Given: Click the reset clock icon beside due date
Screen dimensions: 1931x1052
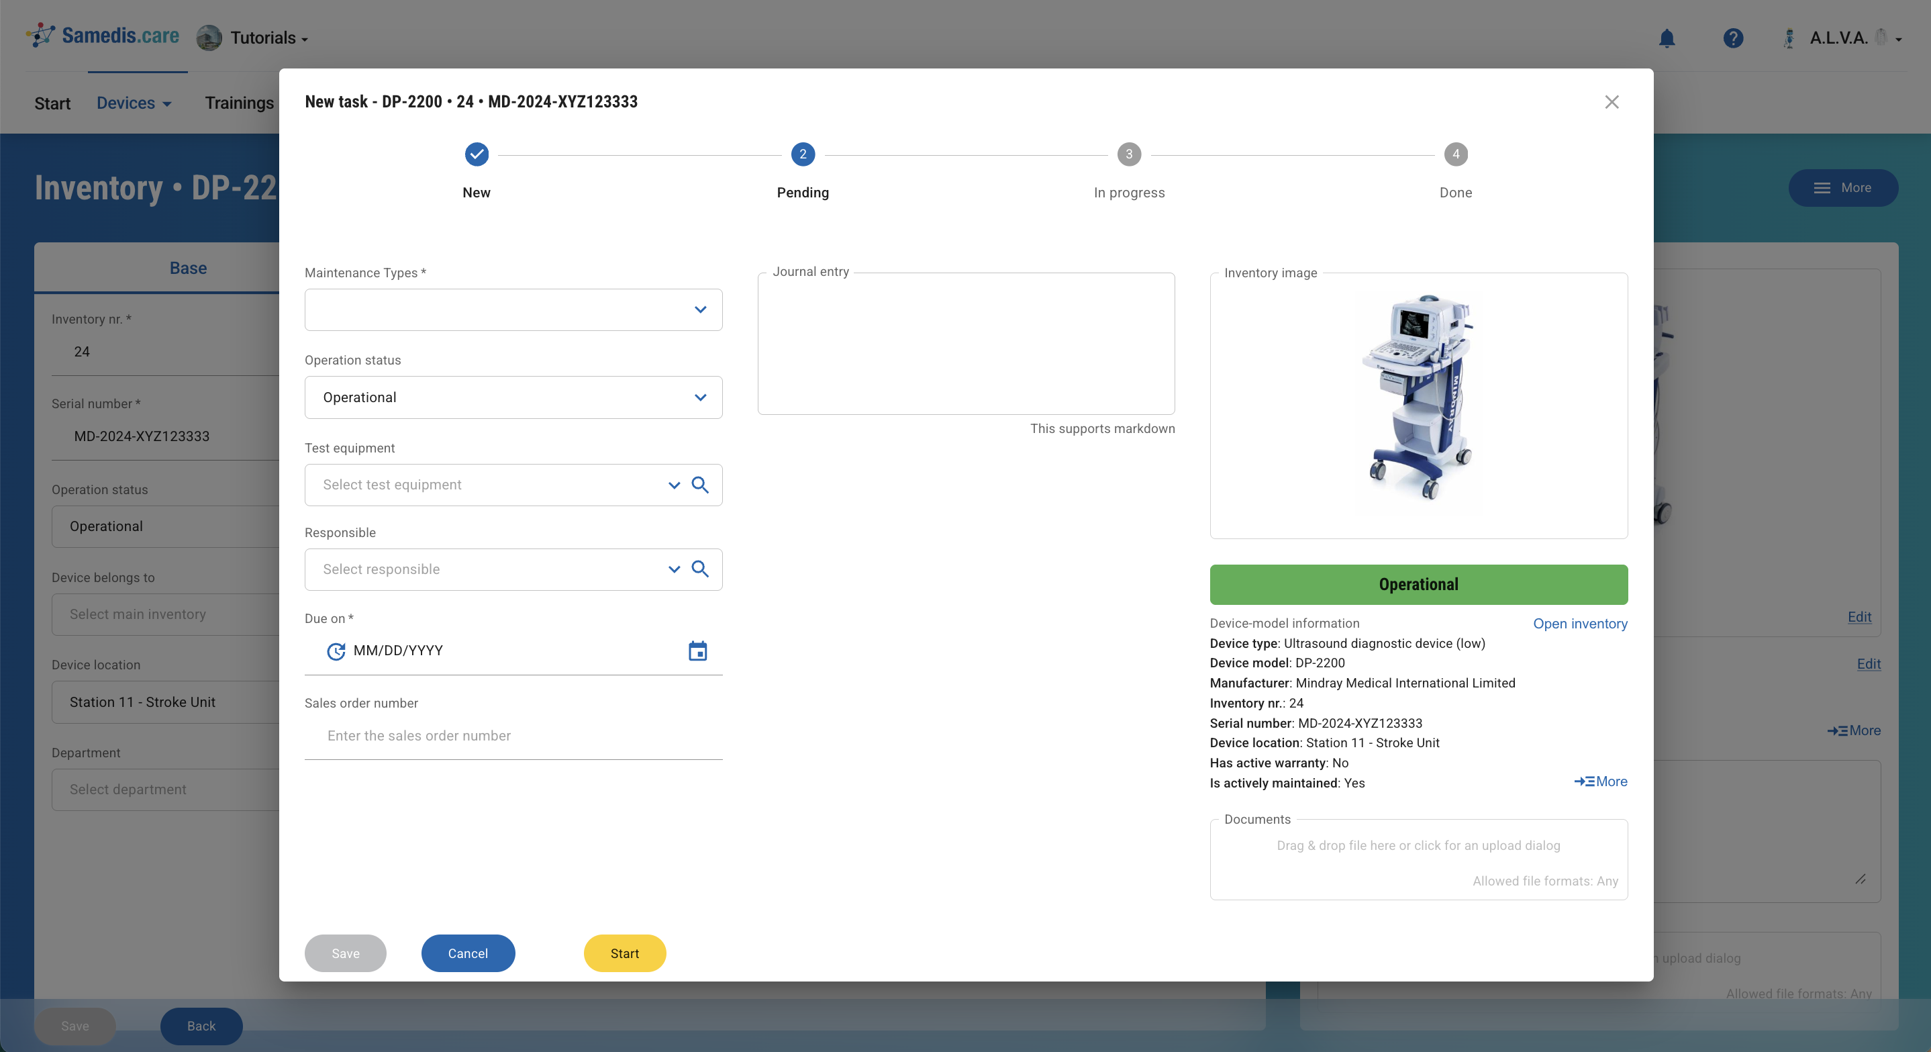Looking at the screenshot, I should tap(336, 651).
